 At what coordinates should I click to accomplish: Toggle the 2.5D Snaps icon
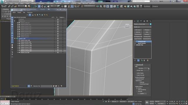tap(69, 6)
